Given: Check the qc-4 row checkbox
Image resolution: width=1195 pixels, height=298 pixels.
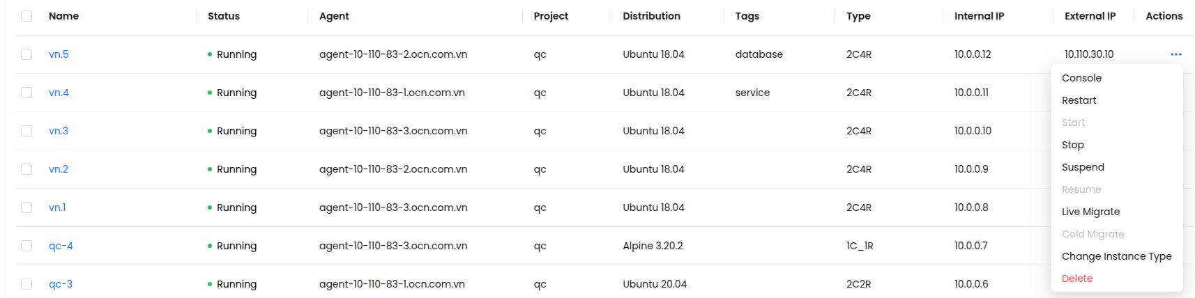Looking at the screenshot, I should coord(26,246).
